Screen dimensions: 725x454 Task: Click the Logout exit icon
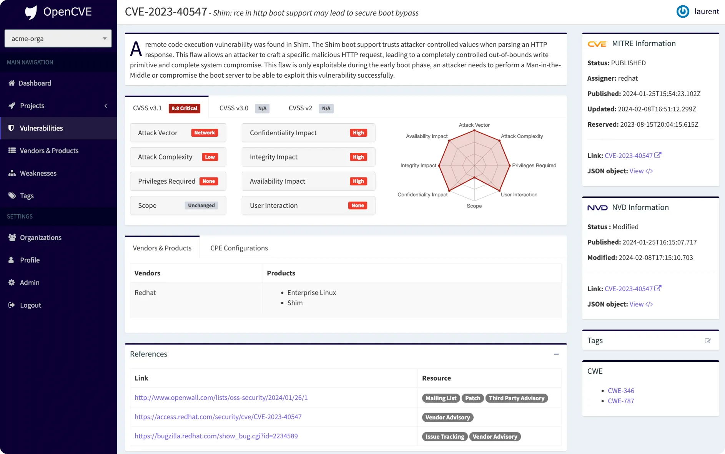tap(12, 305)
